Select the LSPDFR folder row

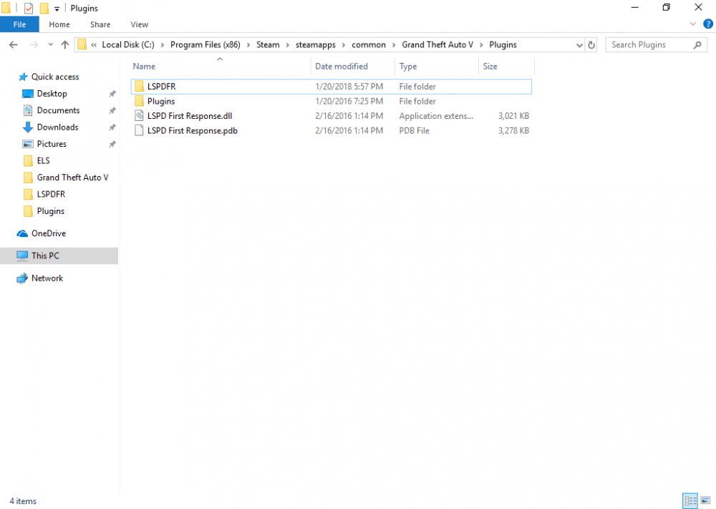(332, 87)
